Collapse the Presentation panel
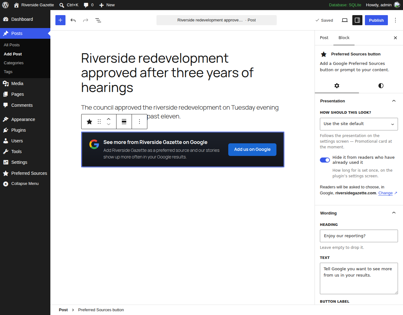Viewport: 403px width, 315px height. [x=359, y=101]
